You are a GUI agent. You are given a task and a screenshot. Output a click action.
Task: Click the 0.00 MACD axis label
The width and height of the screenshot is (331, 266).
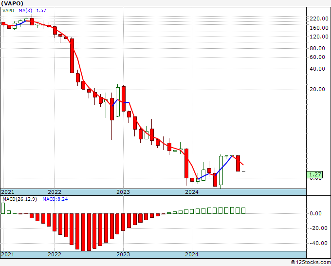click(x=315, y=213)
